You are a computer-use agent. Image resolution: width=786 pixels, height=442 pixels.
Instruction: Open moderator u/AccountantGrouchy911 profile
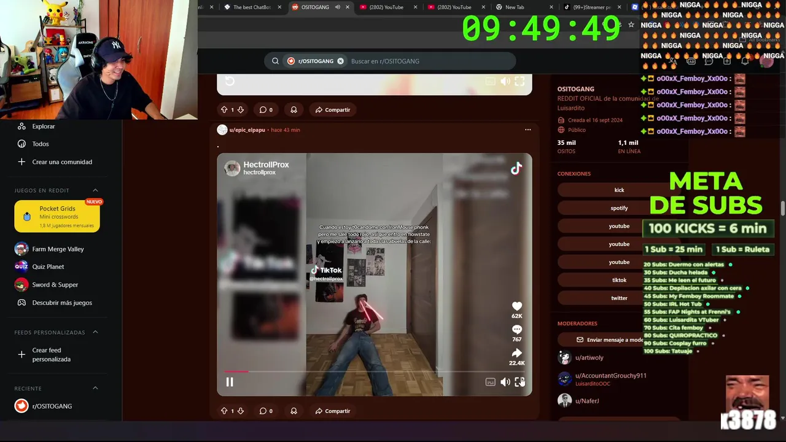[x=610, y=376]
